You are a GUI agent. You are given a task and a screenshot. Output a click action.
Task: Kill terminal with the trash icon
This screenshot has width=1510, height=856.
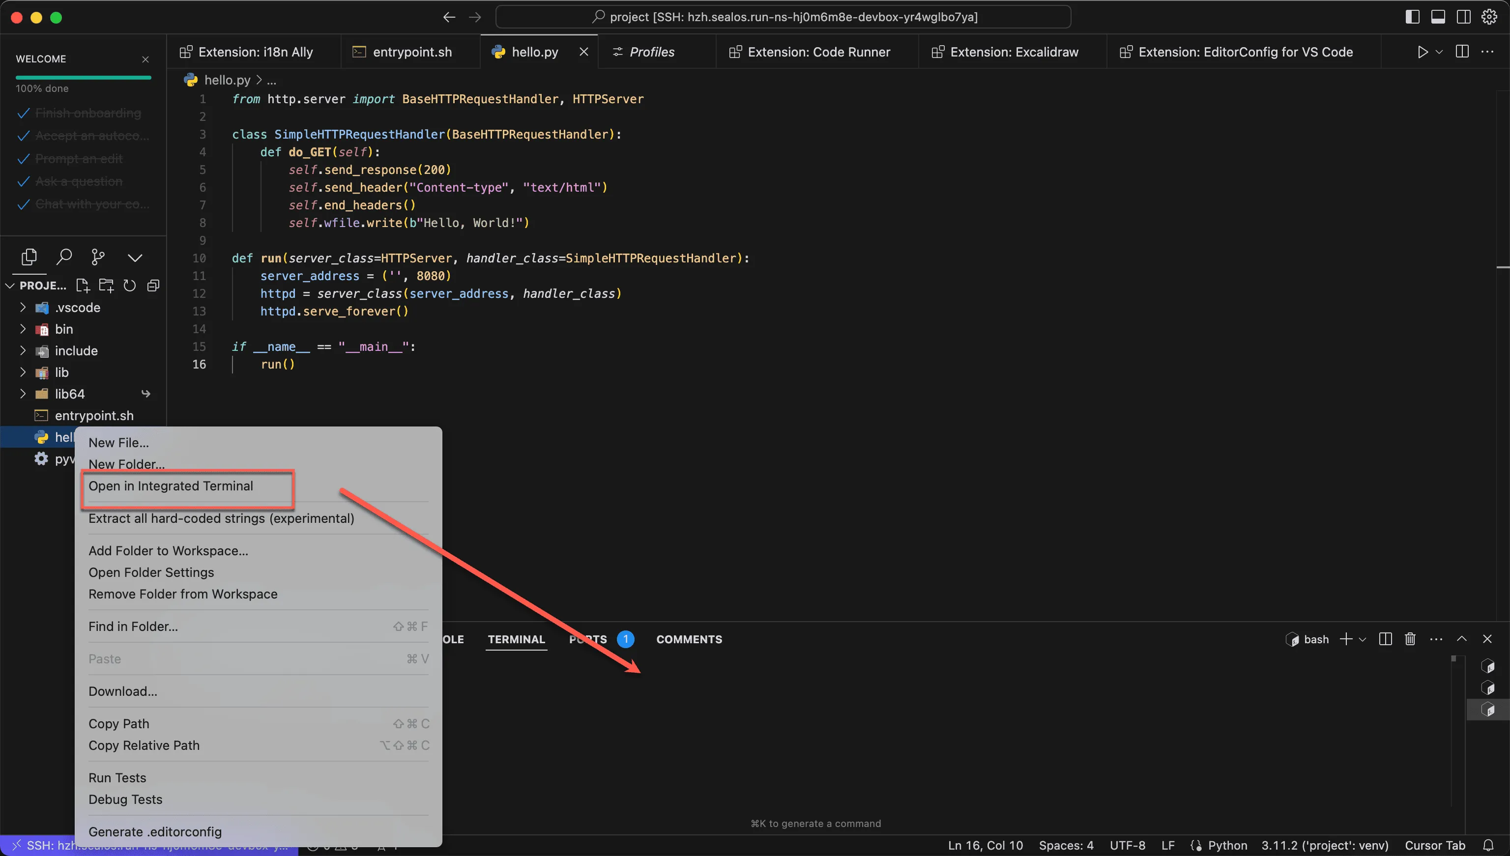click(1410, 639)
